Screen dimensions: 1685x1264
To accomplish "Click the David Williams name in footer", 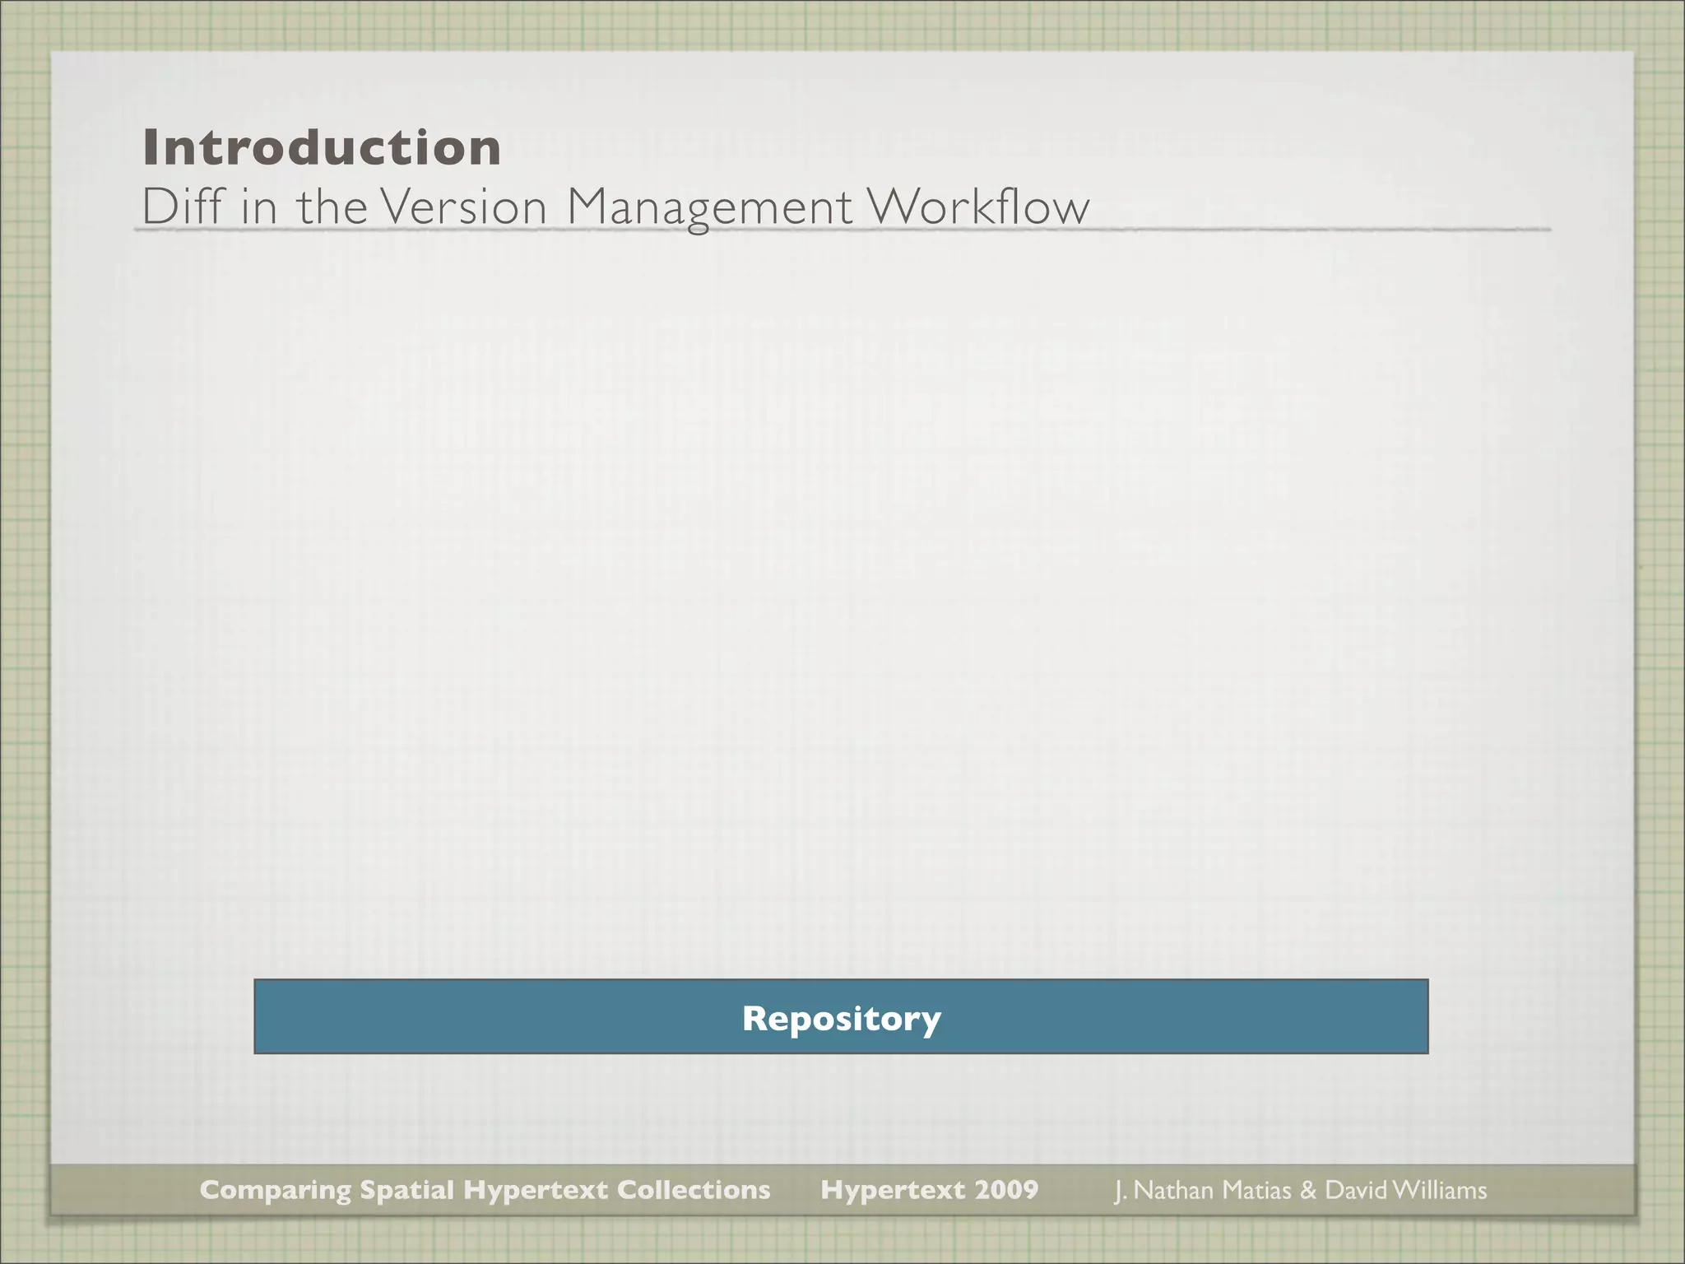I will click(x=1405, y=1190).
